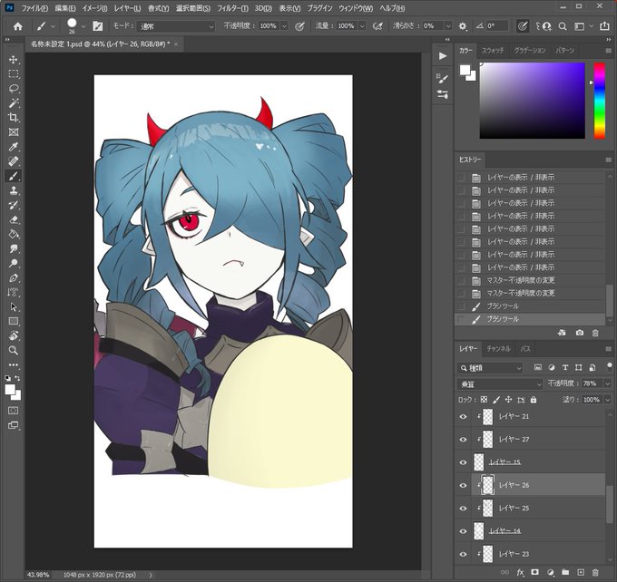Open the layer opacity 78% dropdown
617x582 pixels.
click(608, 383)
